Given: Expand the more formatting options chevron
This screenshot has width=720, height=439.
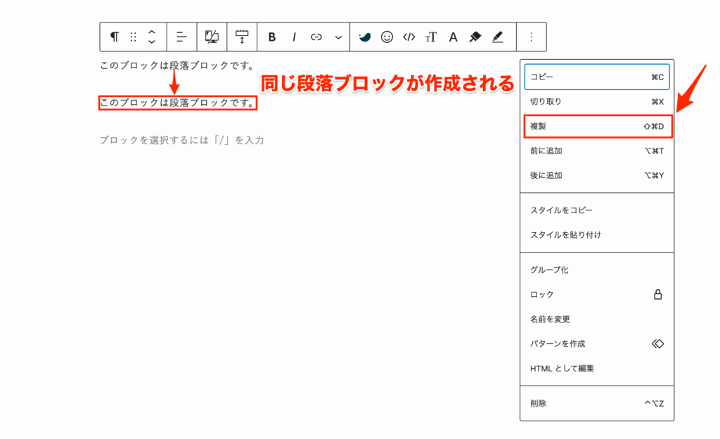Looking at the screenshot, I should pyautogui.click(x=337, y=37).
